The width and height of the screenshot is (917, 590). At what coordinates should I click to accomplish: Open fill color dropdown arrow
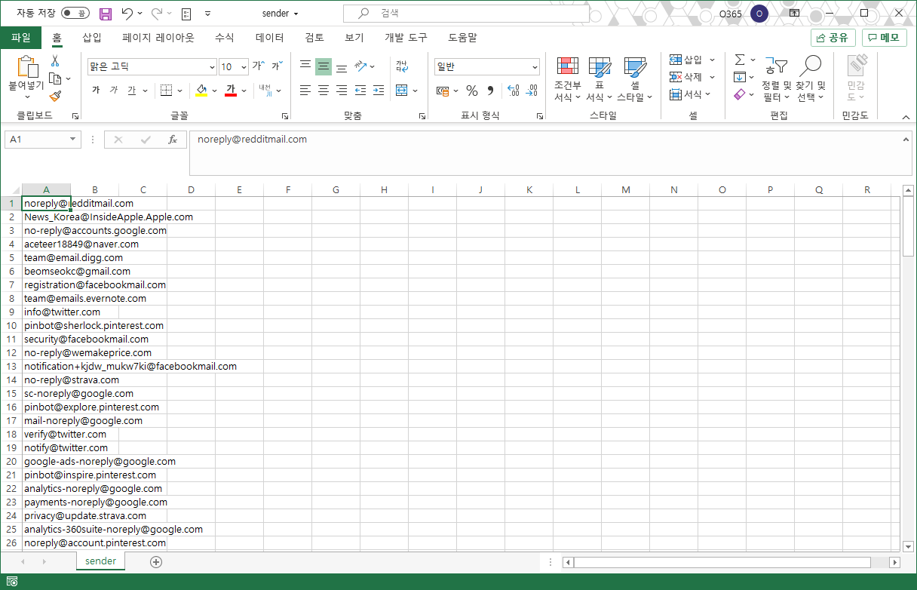215,91
